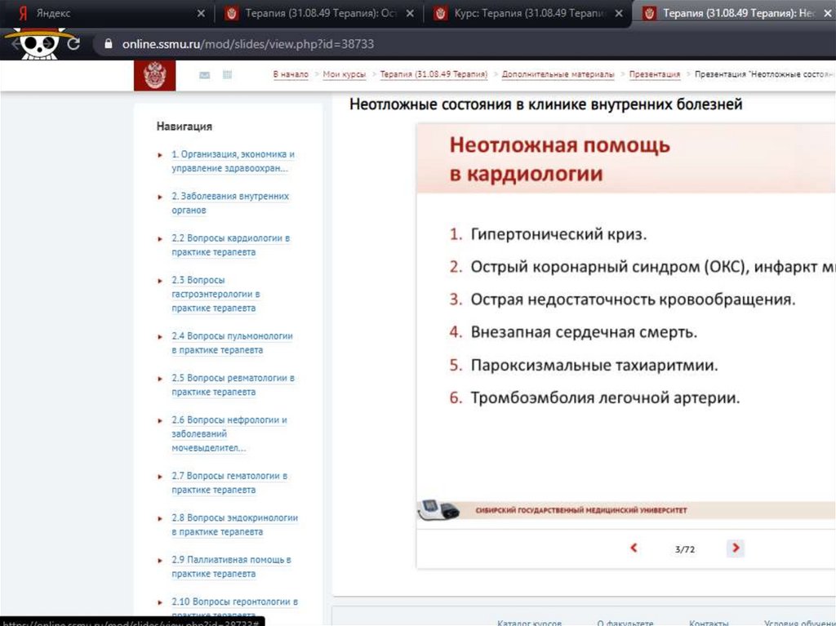Open '2.10 Вопросы геронтологии' section
836x626 pixels.
coord(234,608)
